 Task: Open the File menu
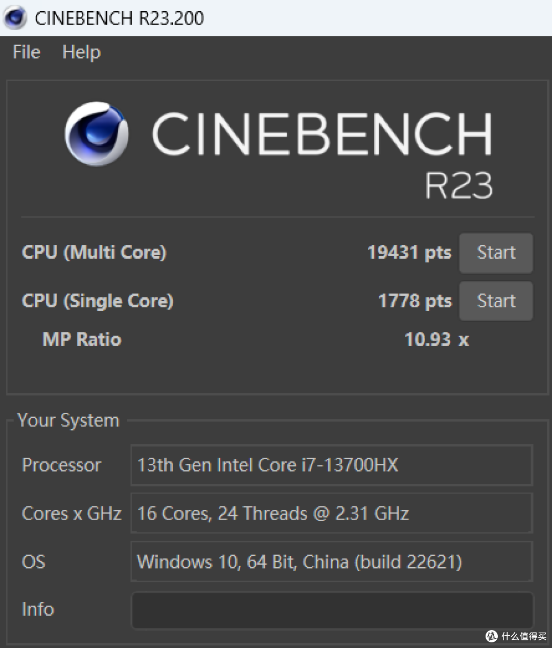pyautogui.click(x=27, y=52)
